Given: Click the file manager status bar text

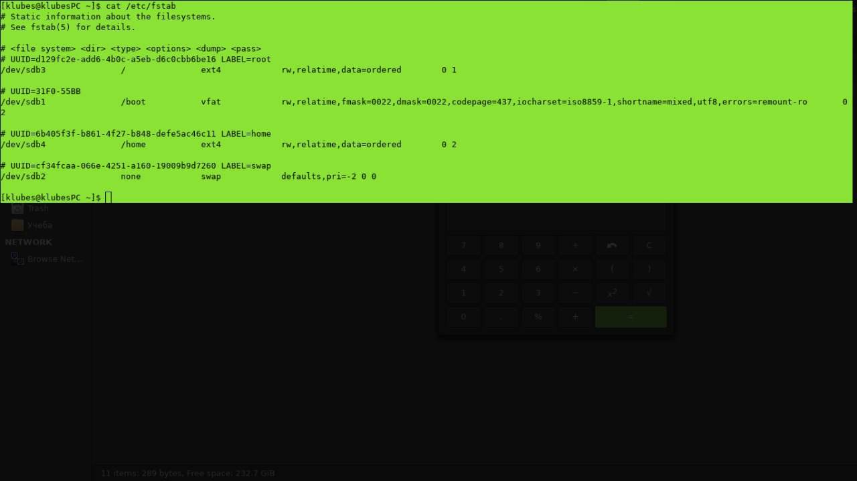Looking at the screenshot, I should pyautogui.click(x=187, y=473).
